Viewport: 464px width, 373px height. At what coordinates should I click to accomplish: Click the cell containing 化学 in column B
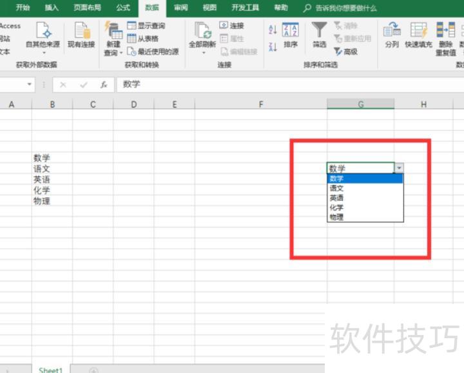pyautogui.click(x=52, y=190)
